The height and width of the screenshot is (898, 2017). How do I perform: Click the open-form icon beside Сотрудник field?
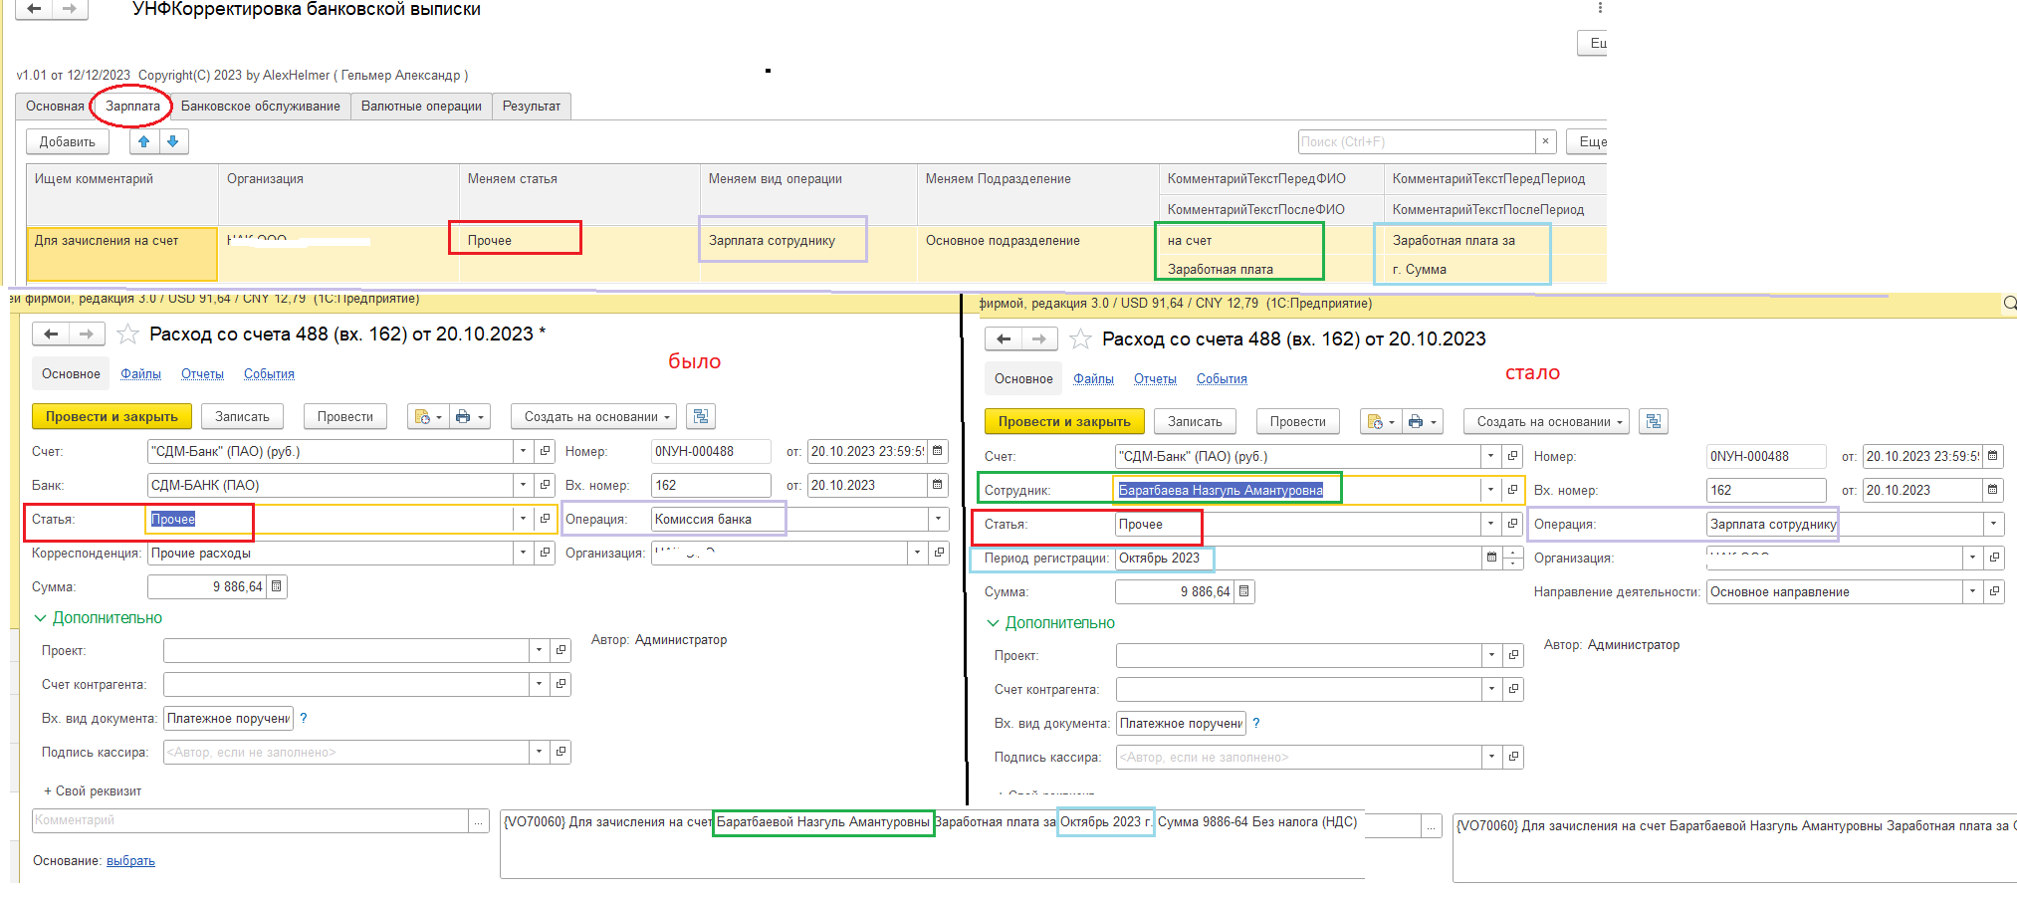click(x=1513, y=490)
